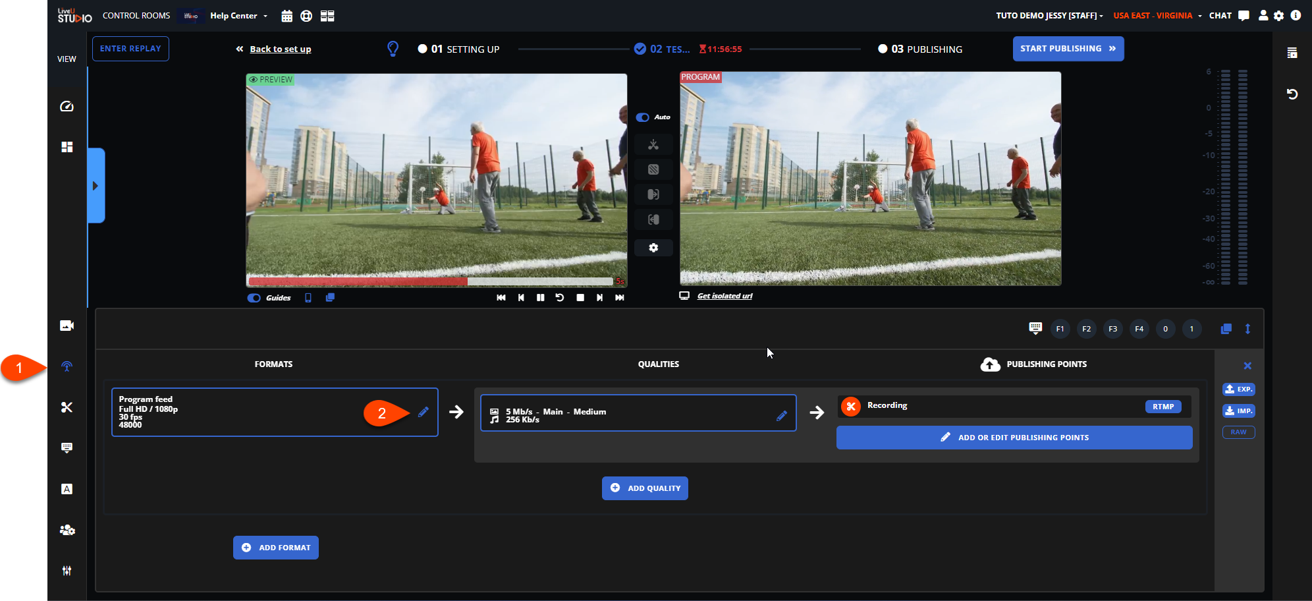The image size is (1312, 601).
Task: Edit the 5 Mb/s quality setting pencil
Action: pos(781,416)
